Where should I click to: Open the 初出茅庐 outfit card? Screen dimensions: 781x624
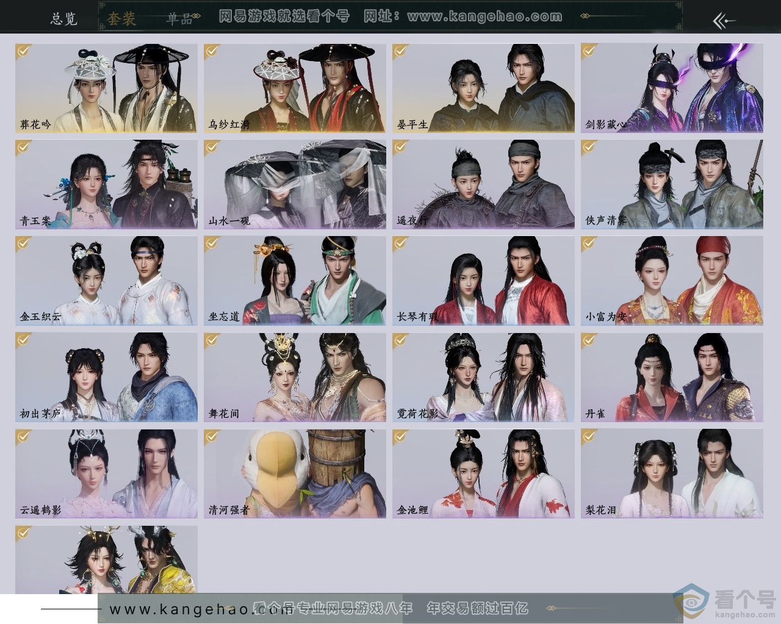106,378
